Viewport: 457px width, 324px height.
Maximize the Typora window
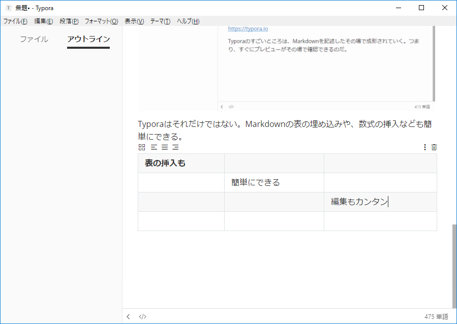pos(421,8)
